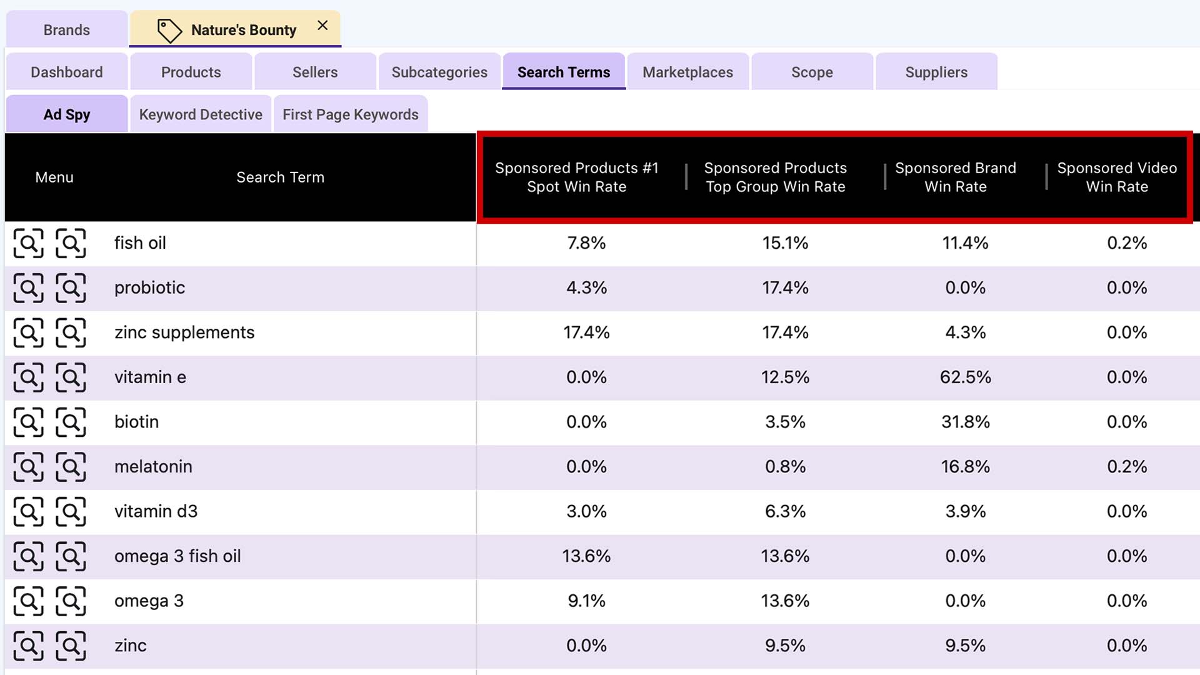This screenshot has width=1200, height=675.
Task: Click second search icon in melatonin row
Action: pos(71,467)
